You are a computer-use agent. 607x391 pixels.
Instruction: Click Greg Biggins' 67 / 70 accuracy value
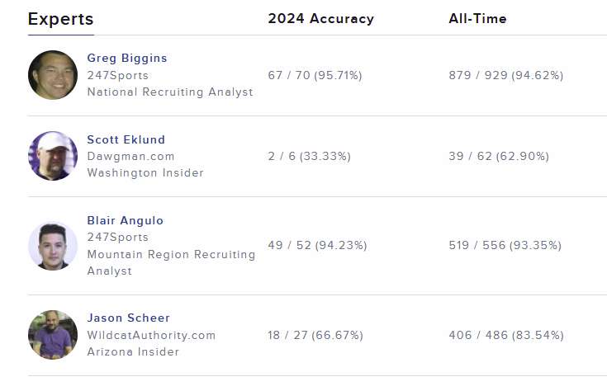315,75
